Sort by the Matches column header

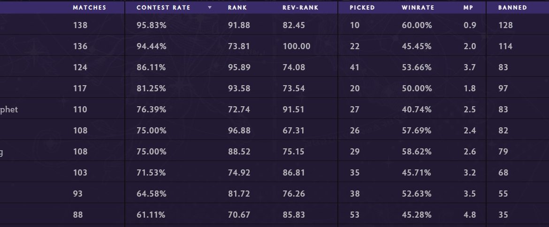tap(89, 7)
